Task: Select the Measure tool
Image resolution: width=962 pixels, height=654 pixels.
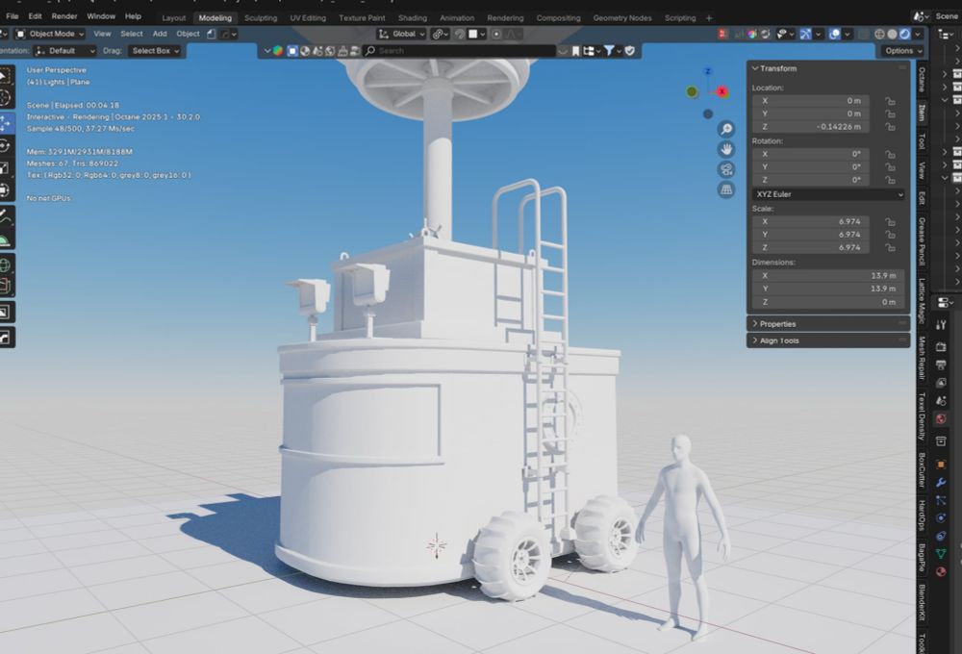Action: (x=5, y=239)
